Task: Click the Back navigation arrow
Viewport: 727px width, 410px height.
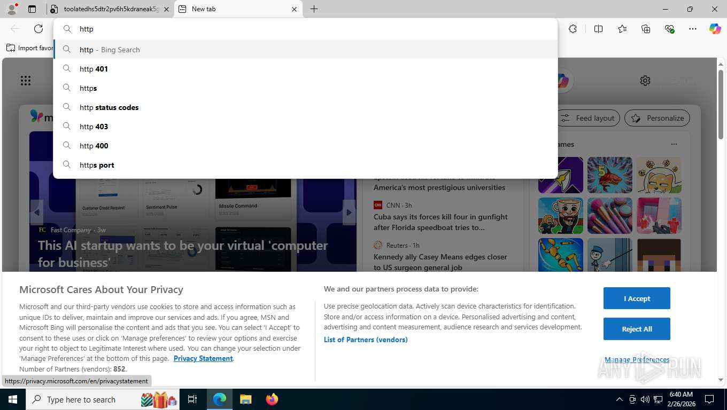Action: pyautogui.click(x=15, y=29)
